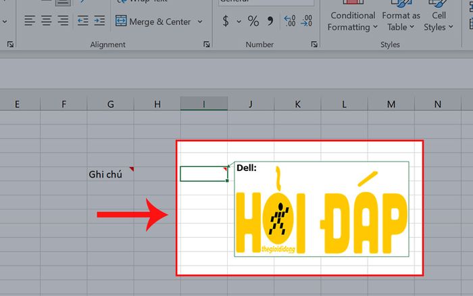Click the Decrease Indent icon
473x296 pixels.
[82, 21]
